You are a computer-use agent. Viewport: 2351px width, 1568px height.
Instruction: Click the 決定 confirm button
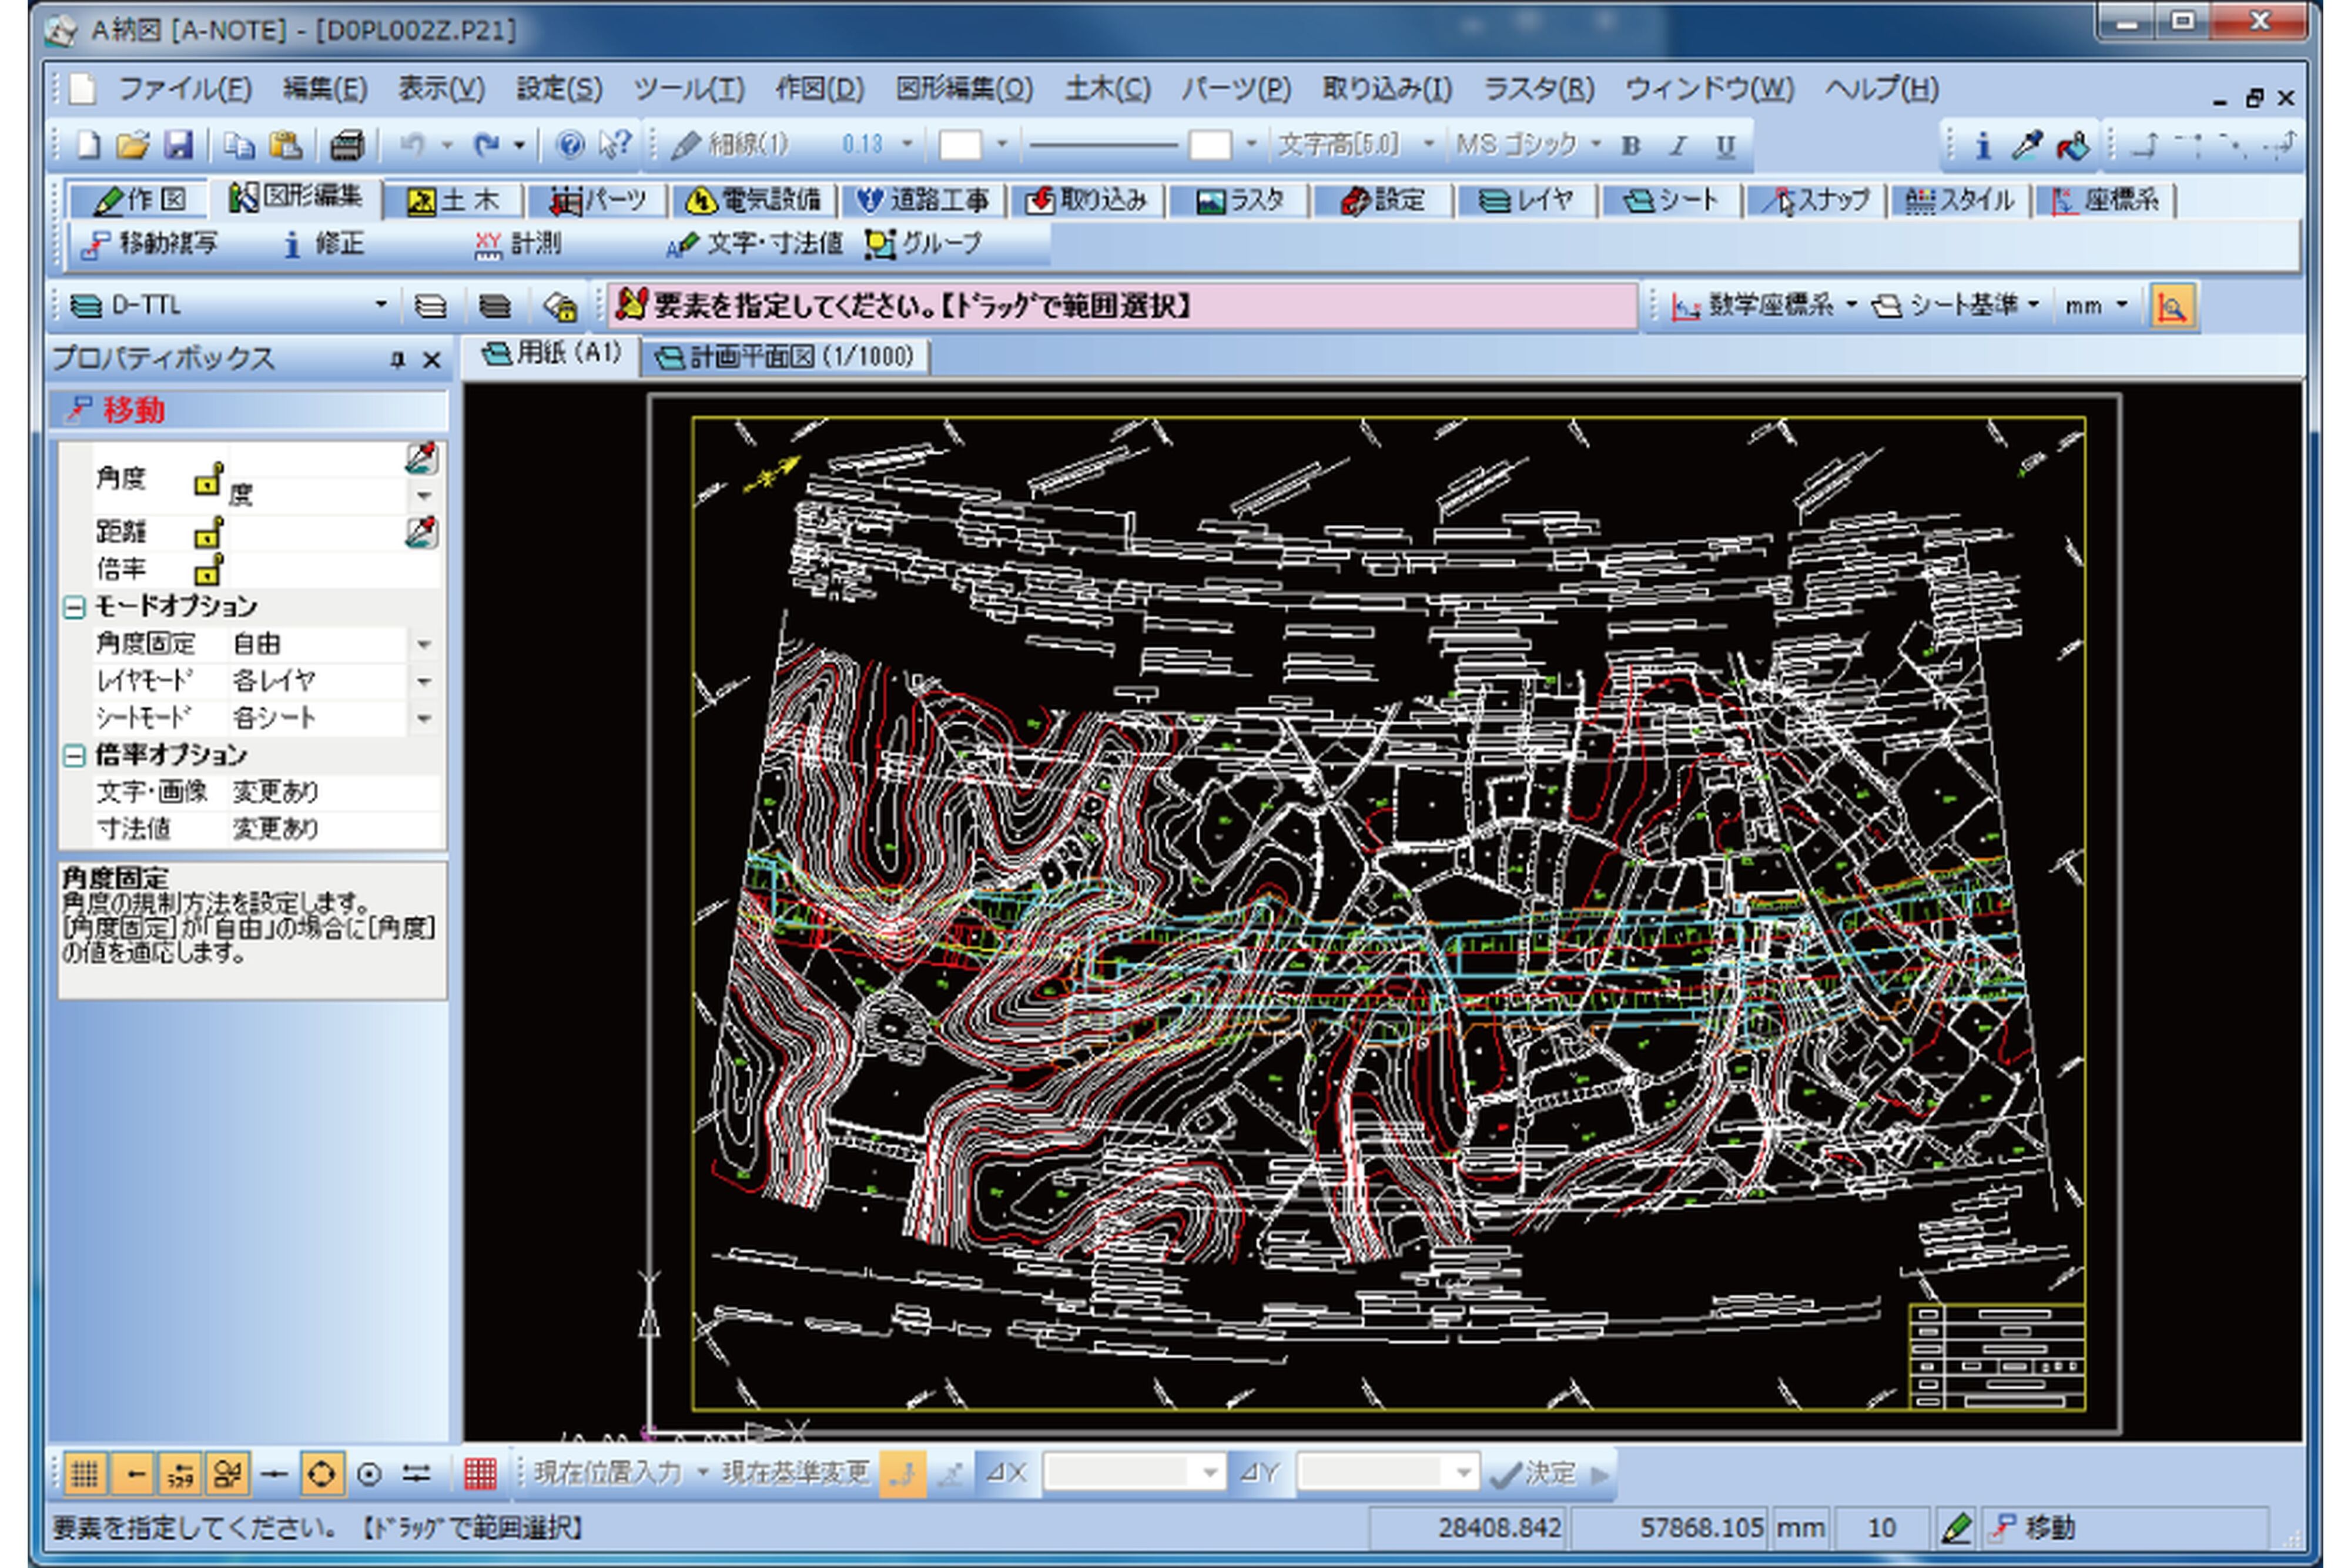coord(1533,1473)
